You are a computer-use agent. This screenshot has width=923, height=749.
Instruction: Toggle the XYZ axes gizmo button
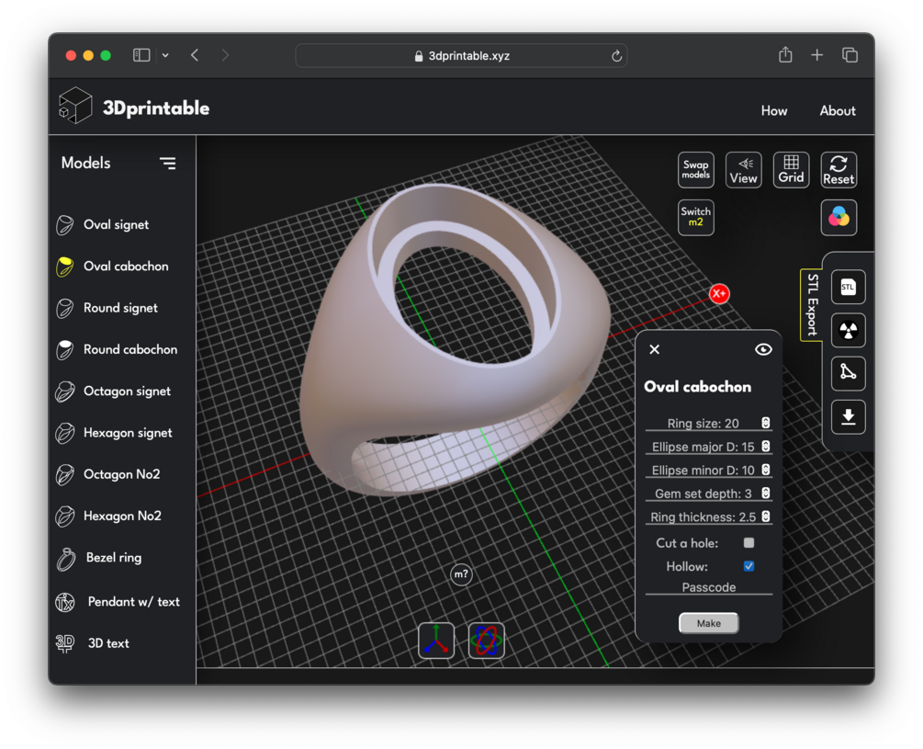[436, 640]
